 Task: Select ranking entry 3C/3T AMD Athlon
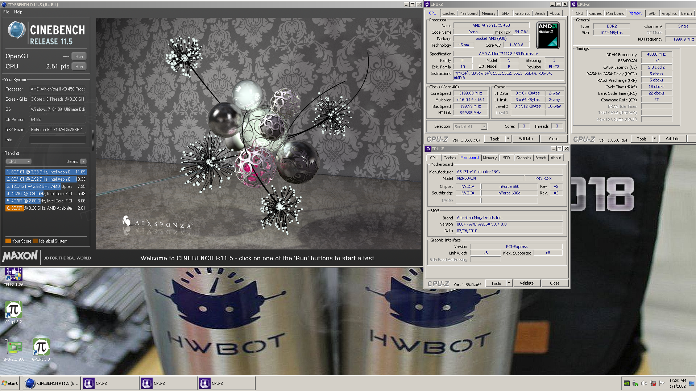coord(46,208)
